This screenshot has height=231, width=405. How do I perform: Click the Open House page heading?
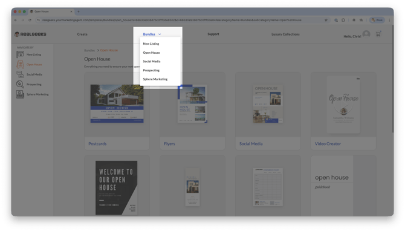click(97, 59)
